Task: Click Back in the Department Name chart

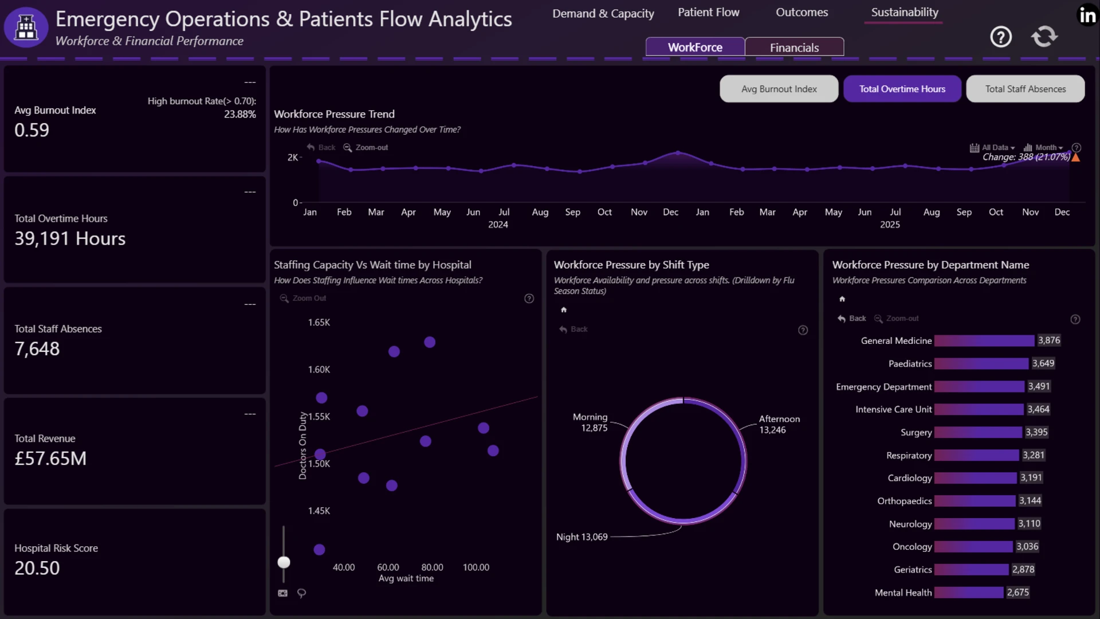Action: pyautogui.click(x=852, y=319)
